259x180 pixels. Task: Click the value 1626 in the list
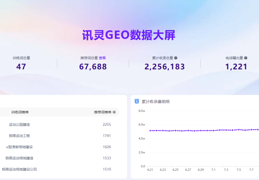107,147
